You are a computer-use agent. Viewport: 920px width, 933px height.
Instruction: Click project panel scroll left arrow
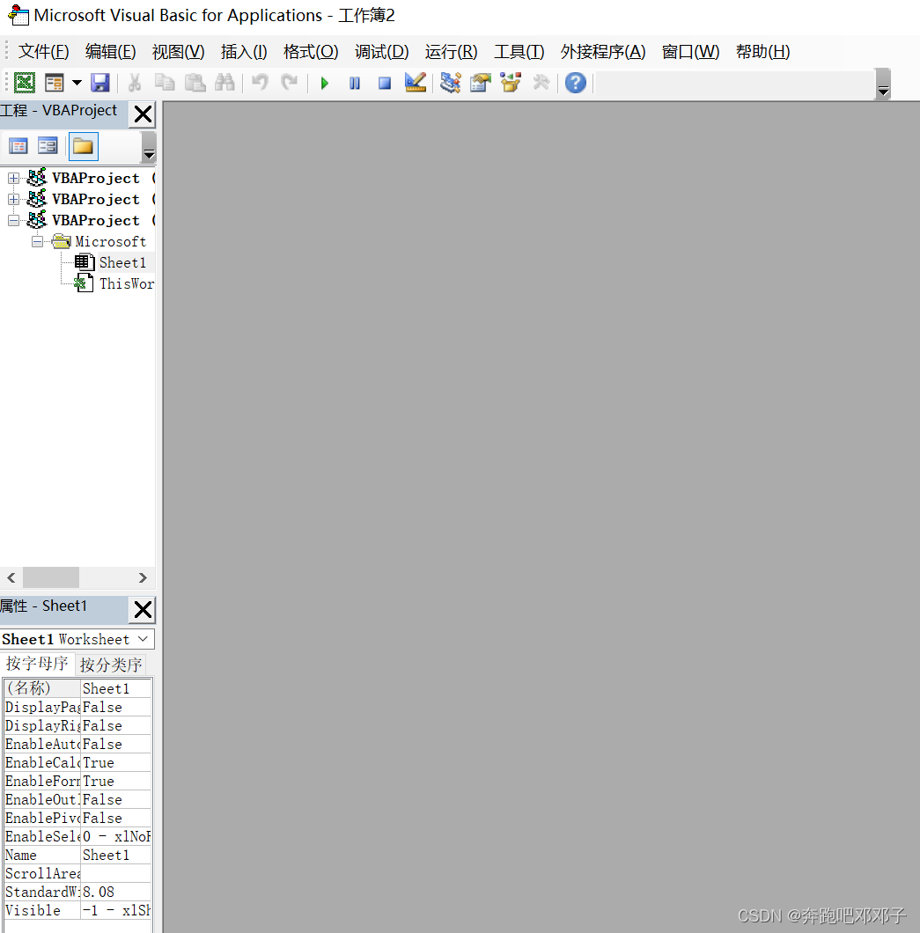pos(11,577)
